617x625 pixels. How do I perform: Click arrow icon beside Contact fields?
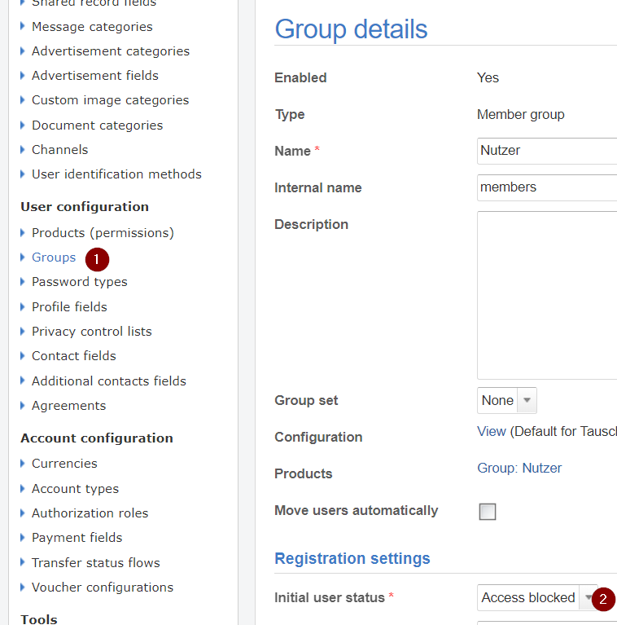coord(23,355)
